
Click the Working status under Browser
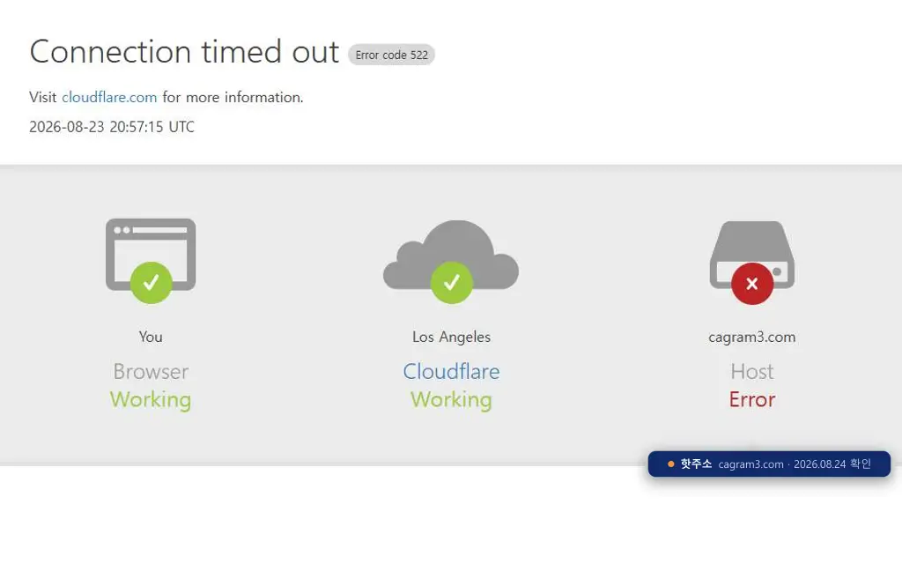[151, 399]
